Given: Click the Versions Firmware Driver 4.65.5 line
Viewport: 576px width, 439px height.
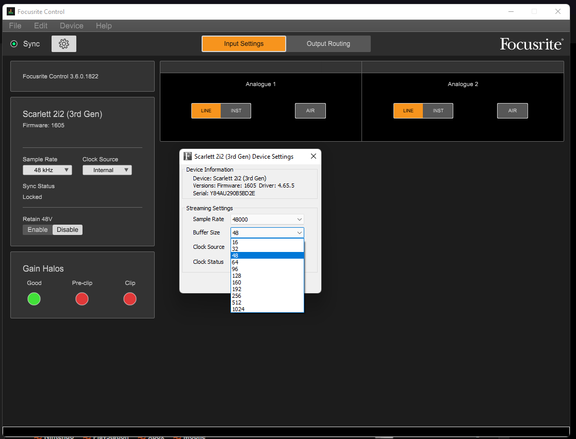Looking at the screenshot, I should (243, 185).
